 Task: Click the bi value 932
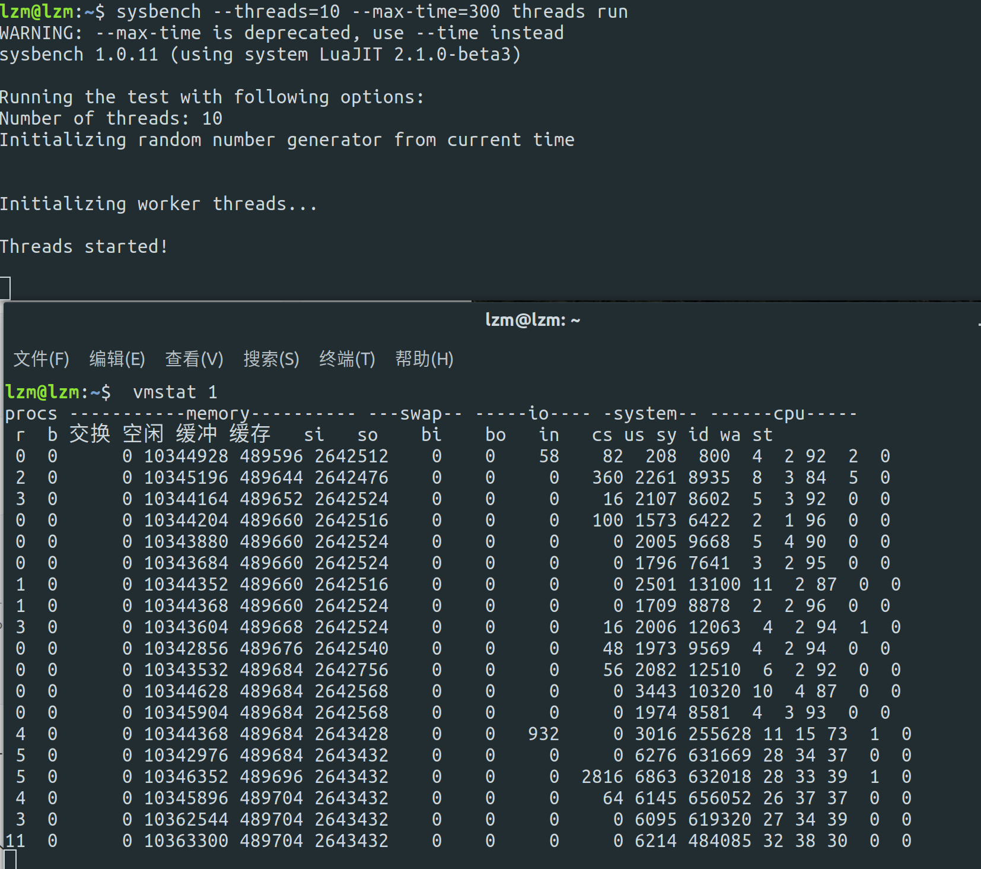click(543, 734)
